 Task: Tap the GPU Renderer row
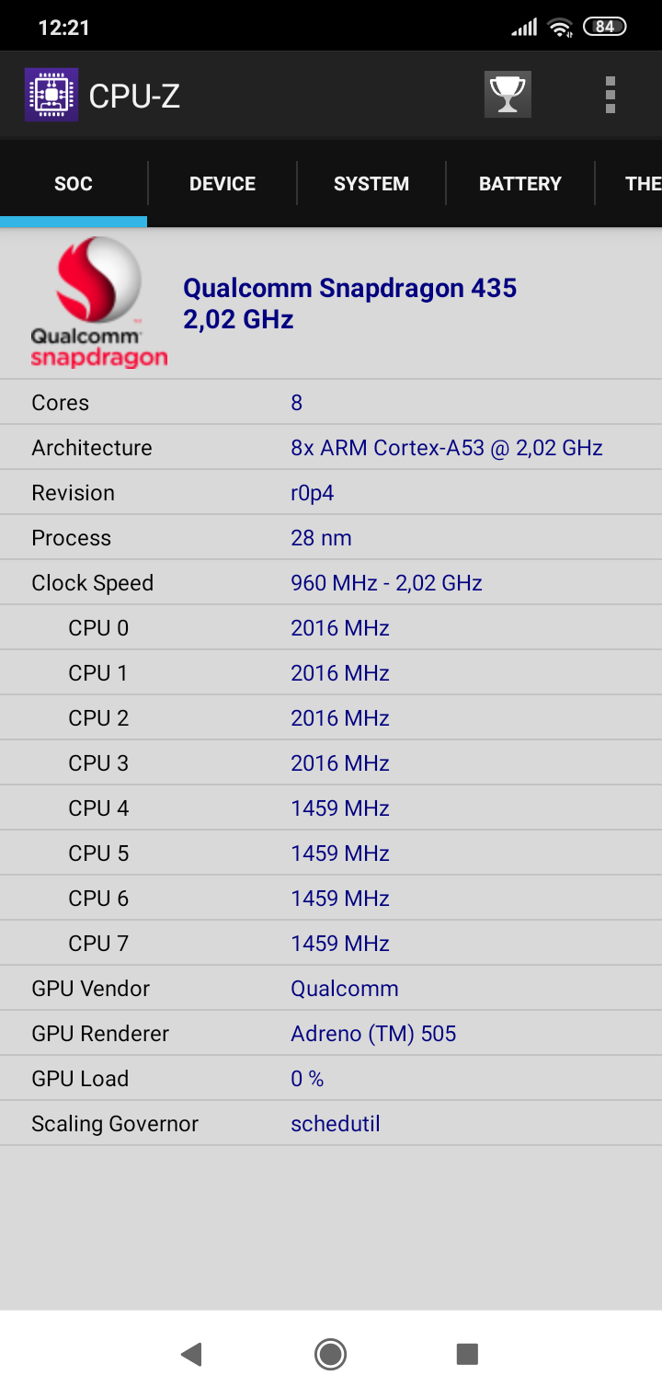[331, 1034]
